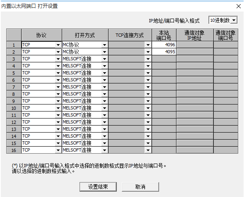Close the 内置以太网端口 打开设置 dialog
The width and height of the screenshot is (244, 197).
[x=238, y=6]
